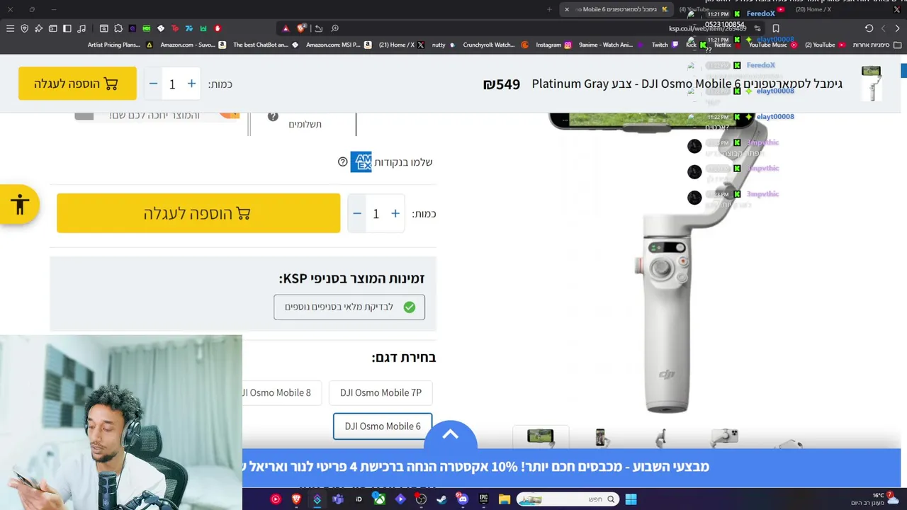Viewport: 907px width, 510px height.
Task: Open Microsoft Teams in taskbar
Action: [x=338, y=499]
